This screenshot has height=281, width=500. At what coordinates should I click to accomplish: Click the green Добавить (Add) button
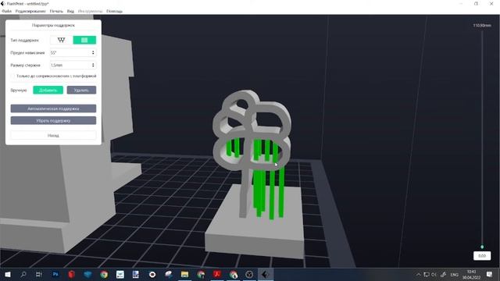[48, 91]
